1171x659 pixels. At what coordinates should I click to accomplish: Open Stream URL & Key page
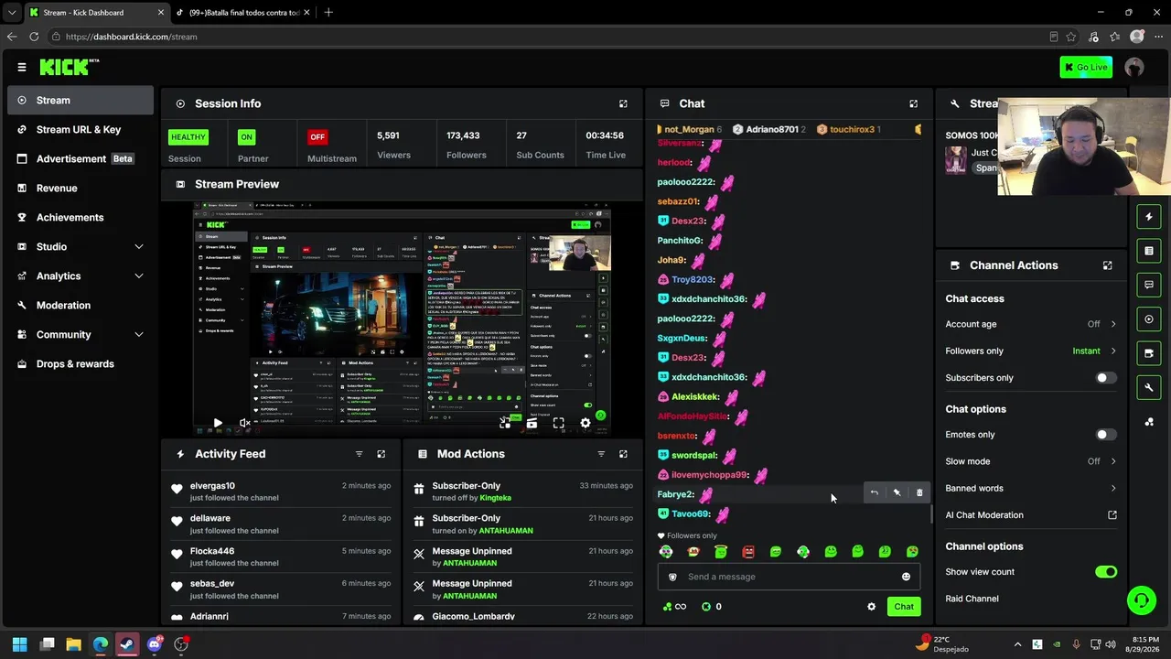click(x=81, y=129)
